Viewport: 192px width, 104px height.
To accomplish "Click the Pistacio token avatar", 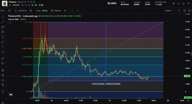I will pyautogui.click(x=5, y=3).
